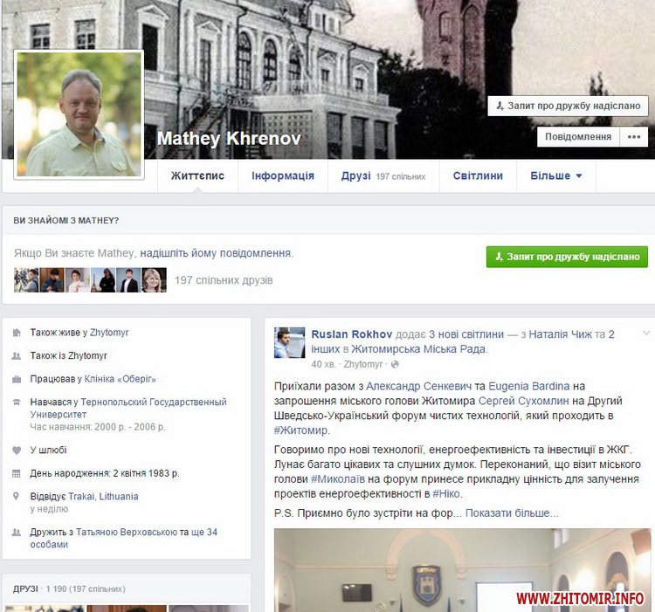
Task: Open the Світлини tab
Action: (478, 175)
